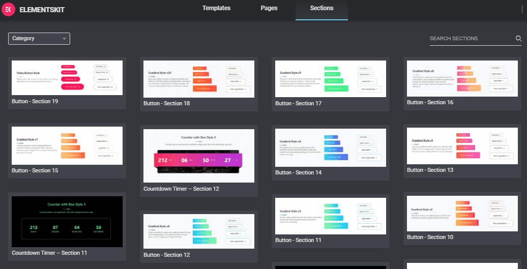Click "Countdown Timer – Section 12" title

[181, 189]
